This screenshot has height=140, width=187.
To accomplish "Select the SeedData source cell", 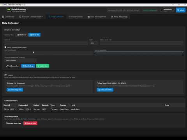I will coord(64,109).
